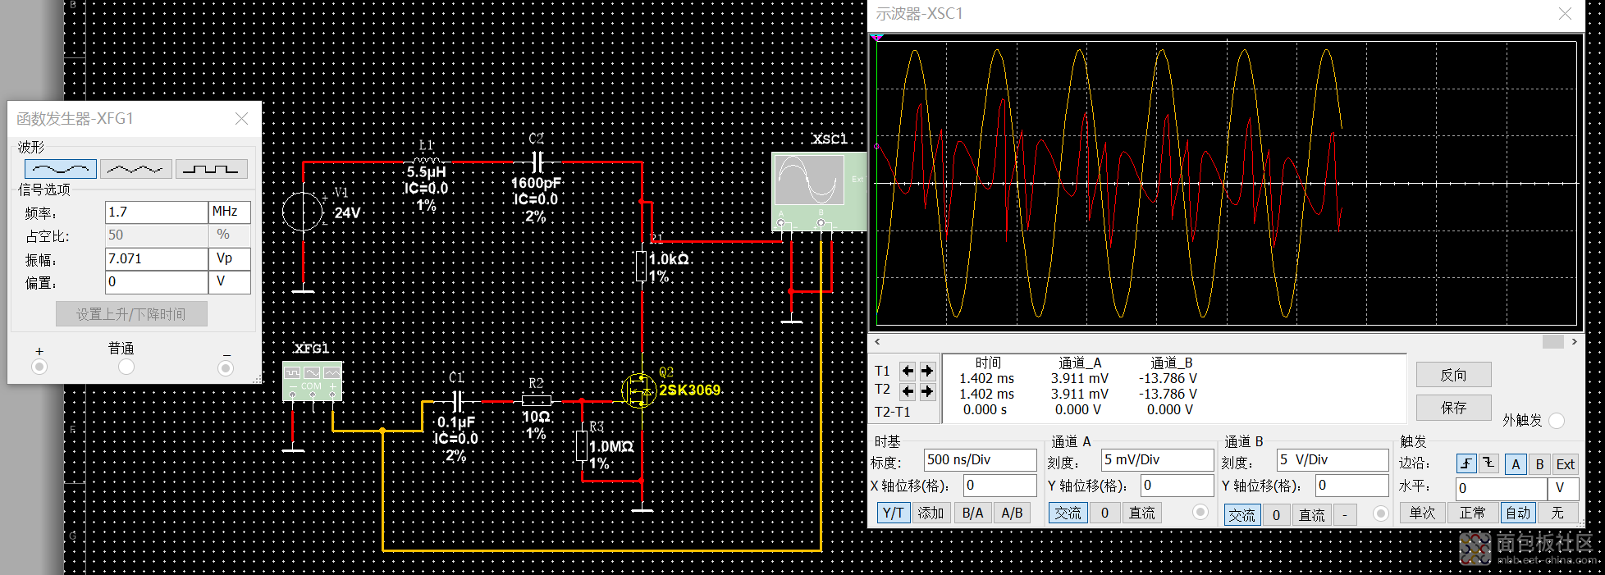Move cursor T2 right with arrow
Image resolution: width=1605 pixels, height=575 pixels.
927,391
